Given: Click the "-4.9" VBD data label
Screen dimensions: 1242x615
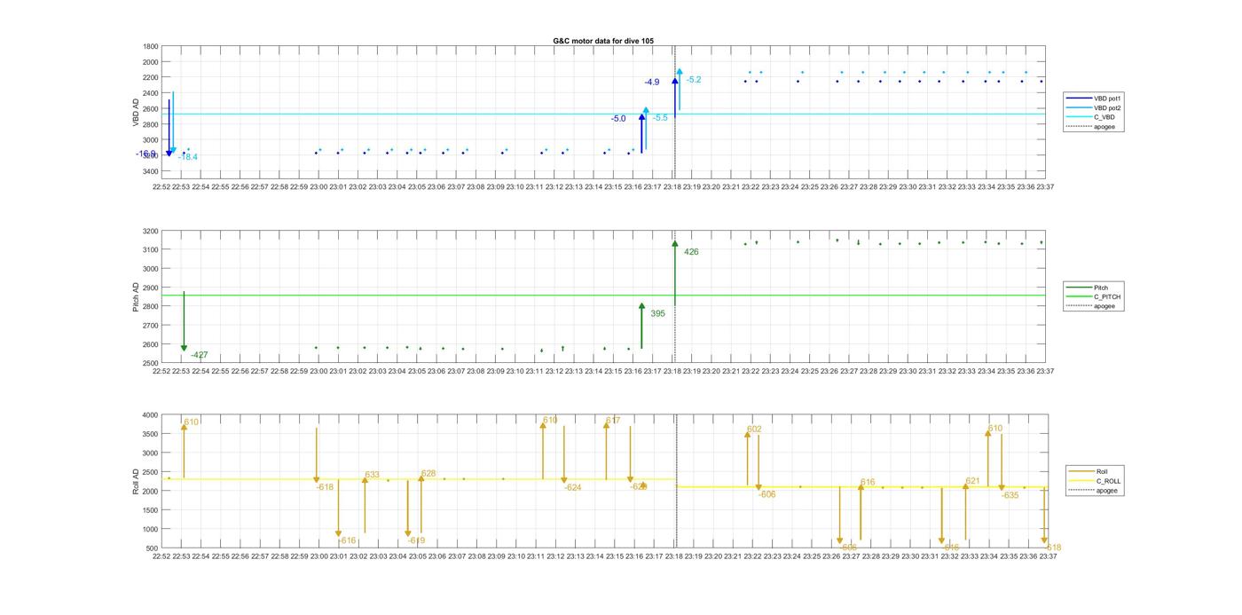Looking at the screenshot, I should pyautogui.click(x=652, y=83).
